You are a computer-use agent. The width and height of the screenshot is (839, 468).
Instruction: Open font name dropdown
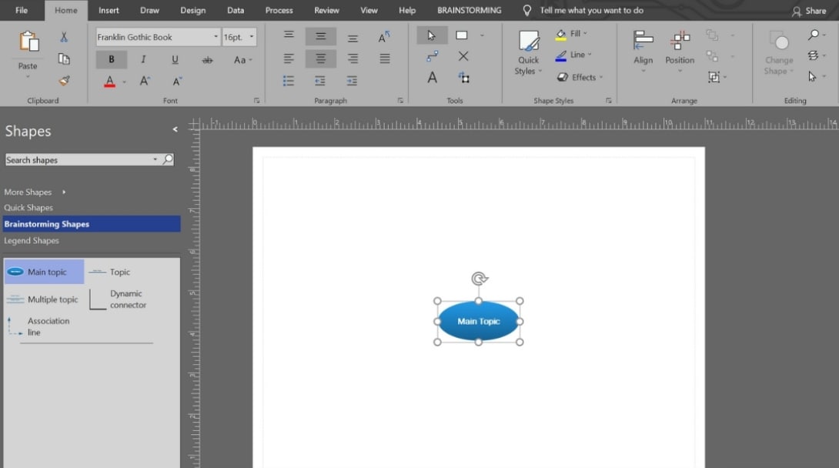pyautogui.click(x=216, y=37)
